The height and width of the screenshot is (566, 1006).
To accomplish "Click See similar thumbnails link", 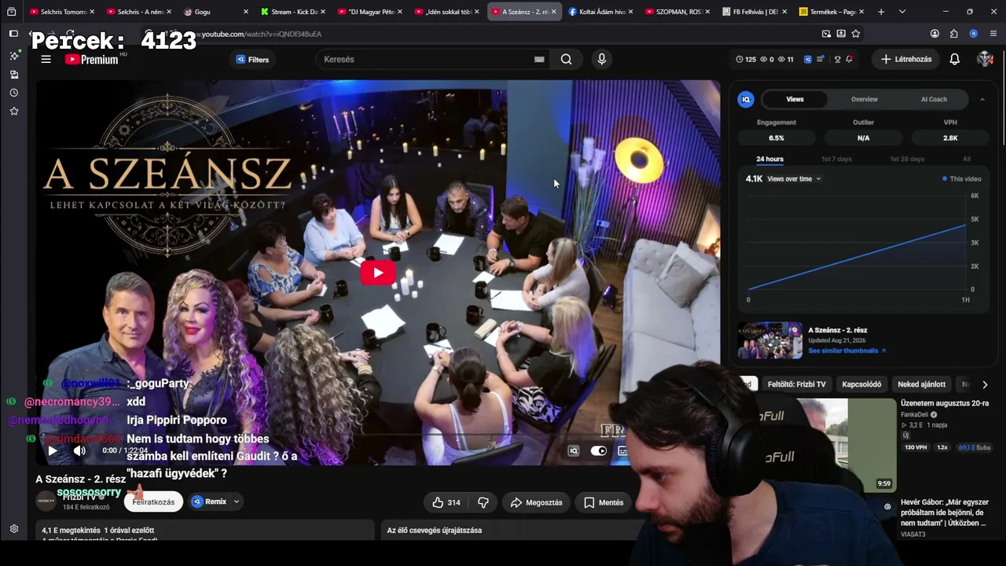I will tap(846, 351).
